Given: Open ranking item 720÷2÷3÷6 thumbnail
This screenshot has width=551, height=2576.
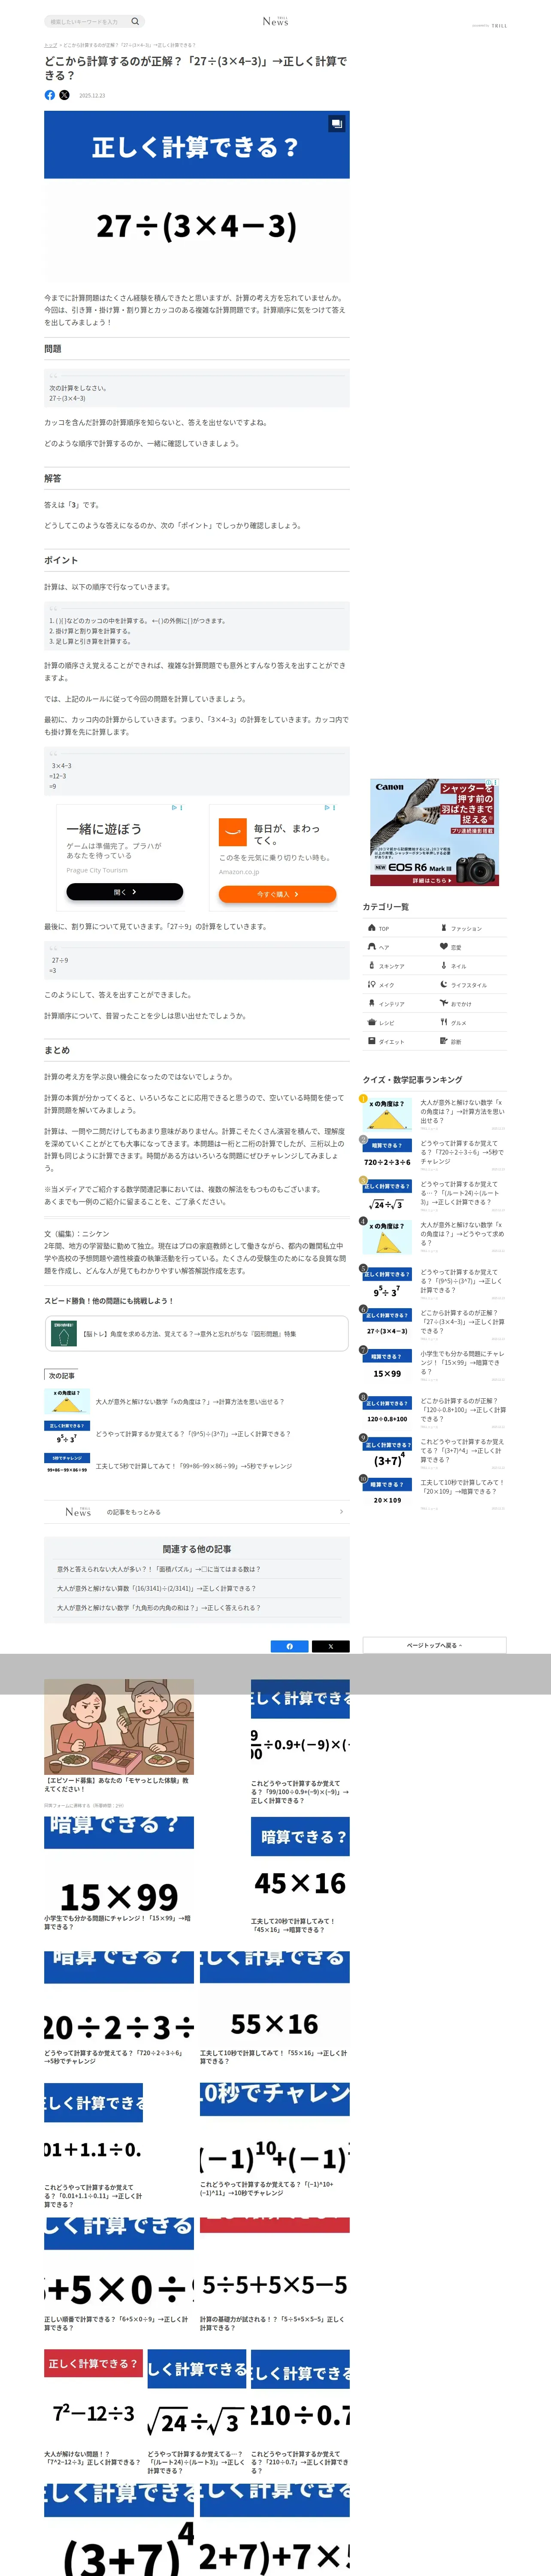Looking at the screenshot, I should tap(387, 1154).
